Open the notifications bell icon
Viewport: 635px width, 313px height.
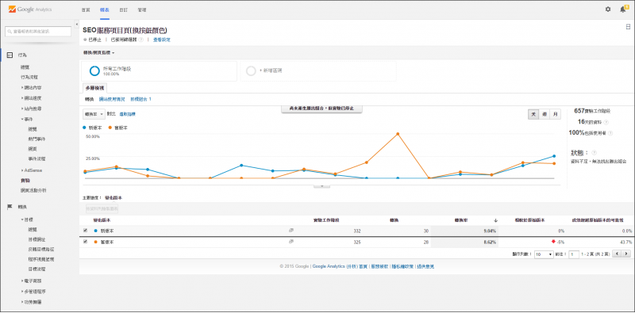[623, 9]
